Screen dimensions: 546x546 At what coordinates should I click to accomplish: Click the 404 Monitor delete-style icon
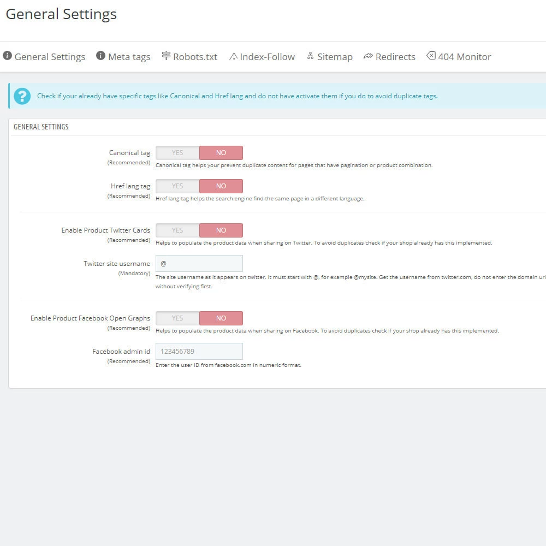tap(431, 56)
